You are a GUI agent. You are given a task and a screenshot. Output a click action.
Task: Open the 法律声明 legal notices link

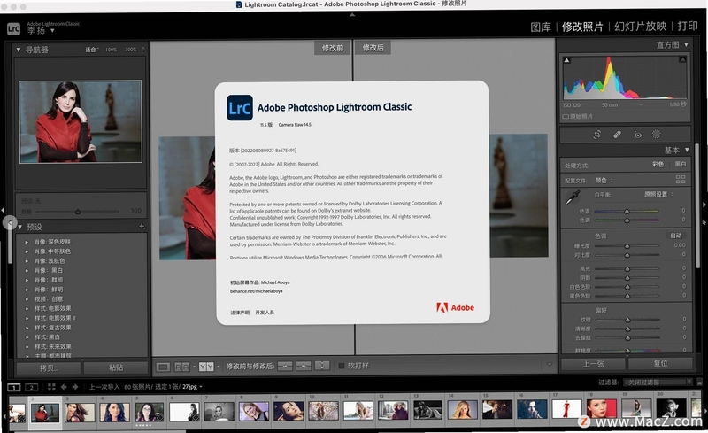pos(239,313)
